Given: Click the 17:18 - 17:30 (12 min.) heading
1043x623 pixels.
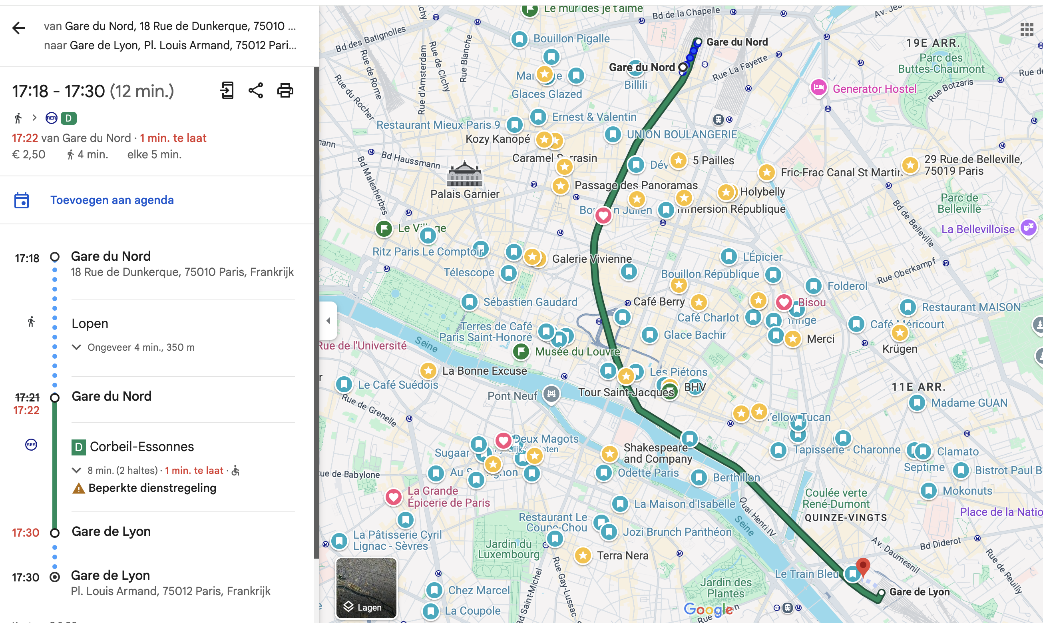Looking at the screenshot, I should [x=93, y=91].
